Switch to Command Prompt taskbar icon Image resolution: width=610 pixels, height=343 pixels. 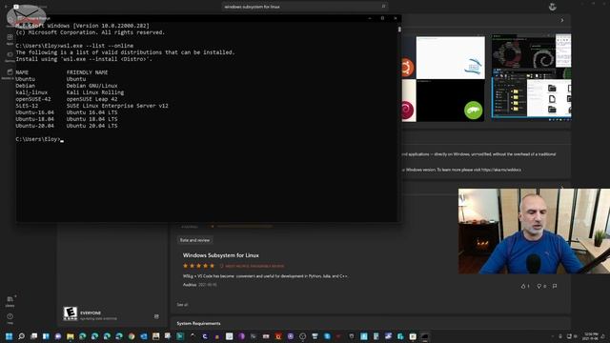coord(425,336)
